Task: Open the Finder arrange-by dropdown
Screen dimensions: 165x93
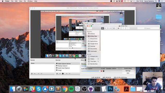Action: click(x=114, y=28)
